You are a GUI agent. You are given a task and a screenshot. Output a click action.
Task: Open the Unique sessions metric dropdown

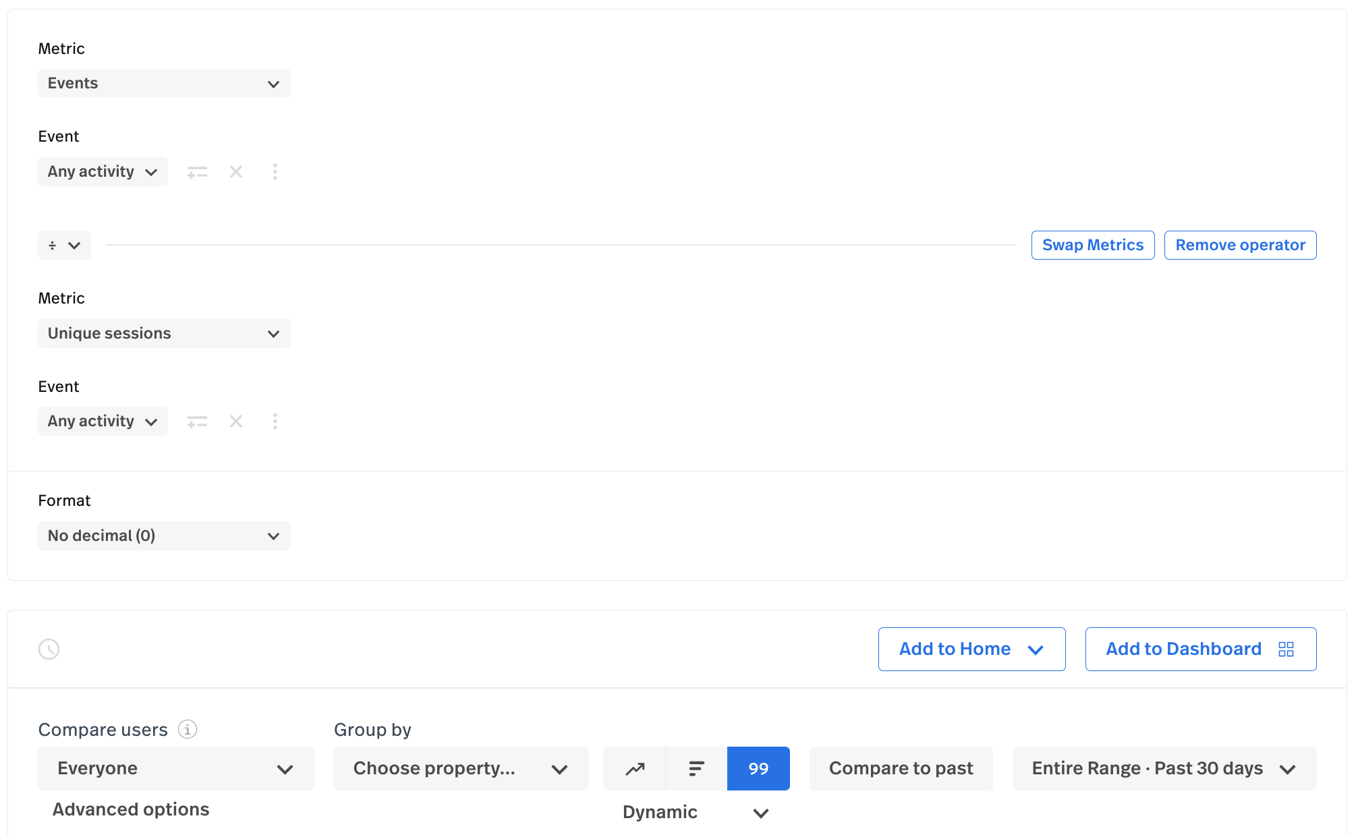tap(164, 333)
